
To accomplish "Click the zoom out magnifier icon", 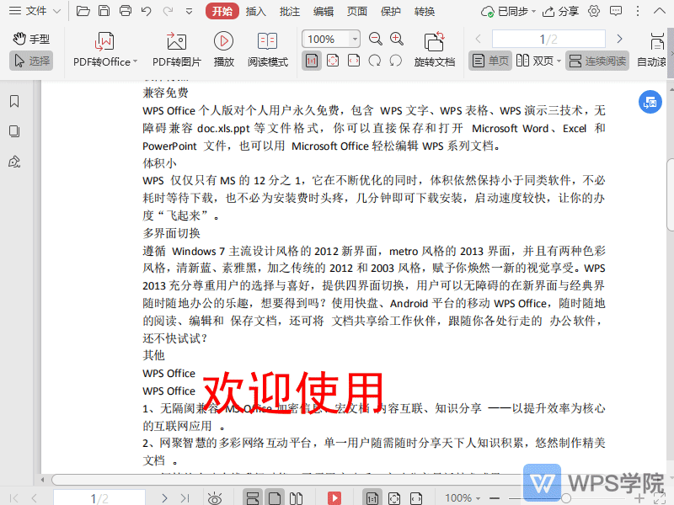I will tap(376, 39).
